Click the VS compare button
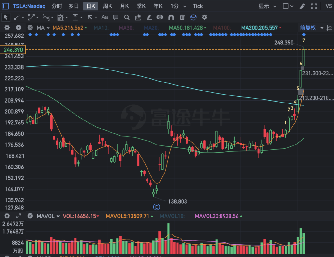Viewport: 334px width, 257px height. coord(328,6)
